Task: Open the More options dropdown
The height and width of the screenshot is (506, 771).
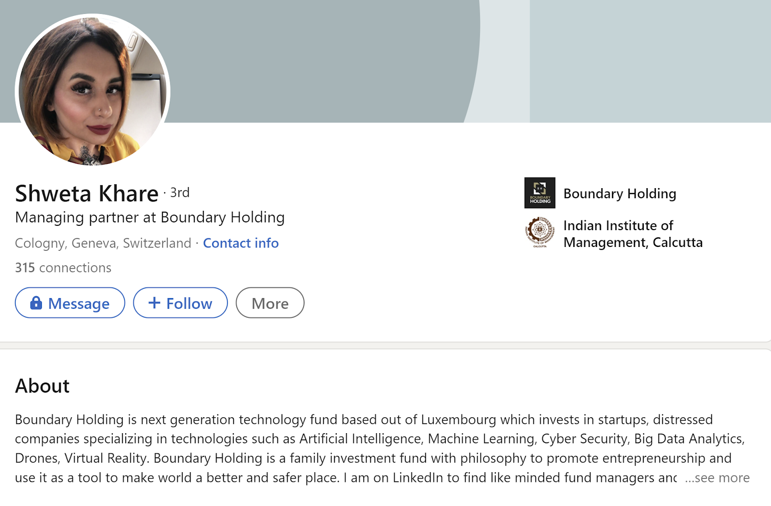Action: click(x=270, y=303)
